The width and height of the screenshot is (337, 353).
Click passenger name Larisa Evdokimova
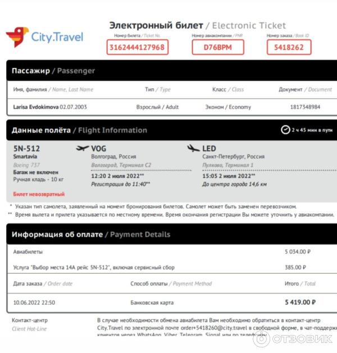(36, 107)
